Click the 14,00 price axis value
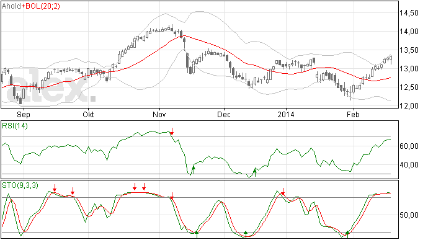 coord(409,32)
